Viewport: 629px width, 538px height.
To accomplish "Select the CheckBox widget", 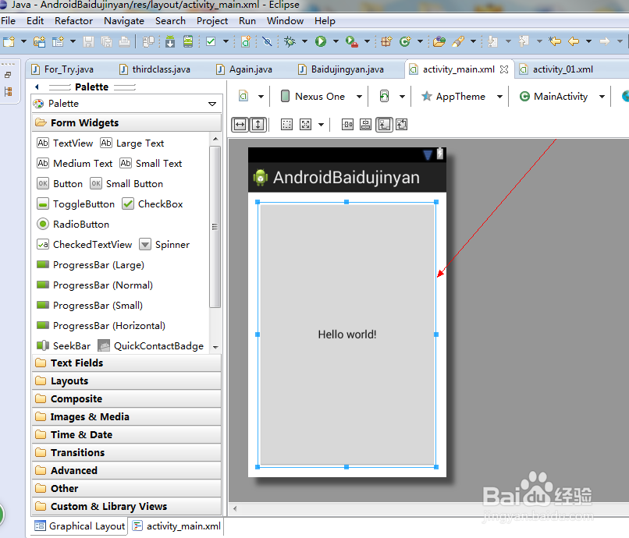I will point(152,204).
